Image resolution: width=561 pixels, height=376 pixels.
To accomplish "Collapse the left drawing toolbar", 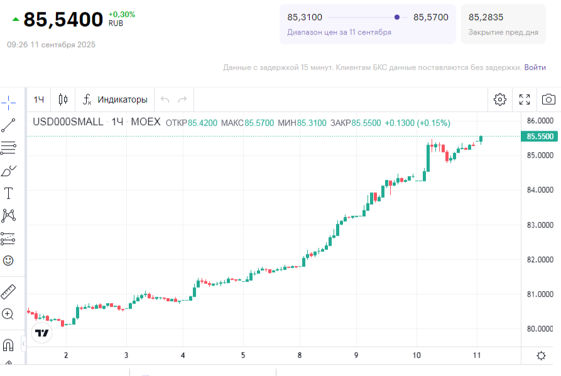I will point(24,344).
